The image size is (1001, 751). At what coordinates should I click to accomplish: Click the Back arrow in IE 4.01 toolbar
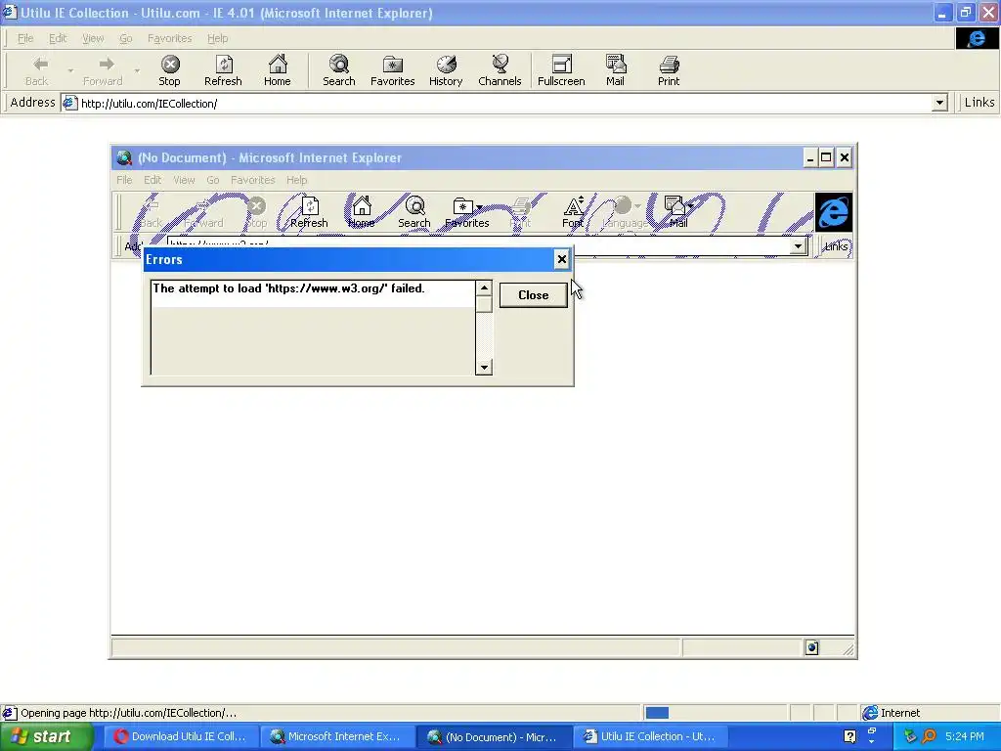point(37,70)
